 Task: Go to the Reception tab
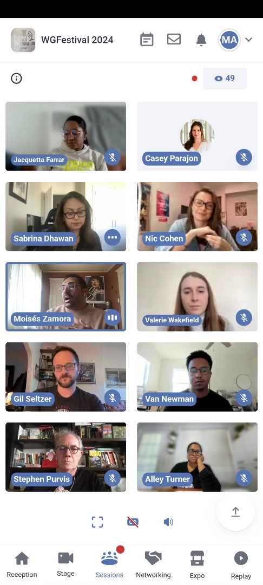pyautogui.click(x=22, y=565)
